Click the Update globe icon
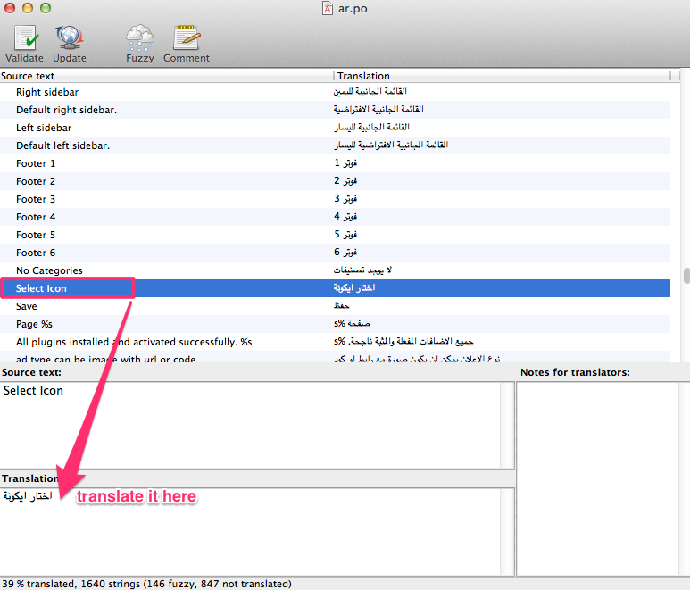Image resolution: width=690 pixels, height=590 pixels. 69,39
